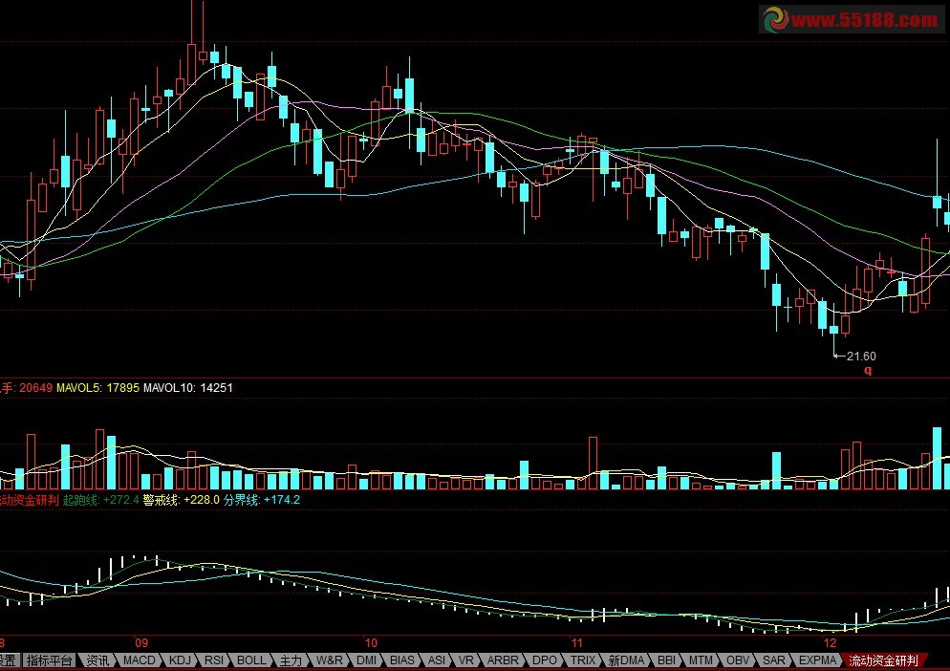
Task: Select the KDJ indicator tab
Action: [180, 660]
